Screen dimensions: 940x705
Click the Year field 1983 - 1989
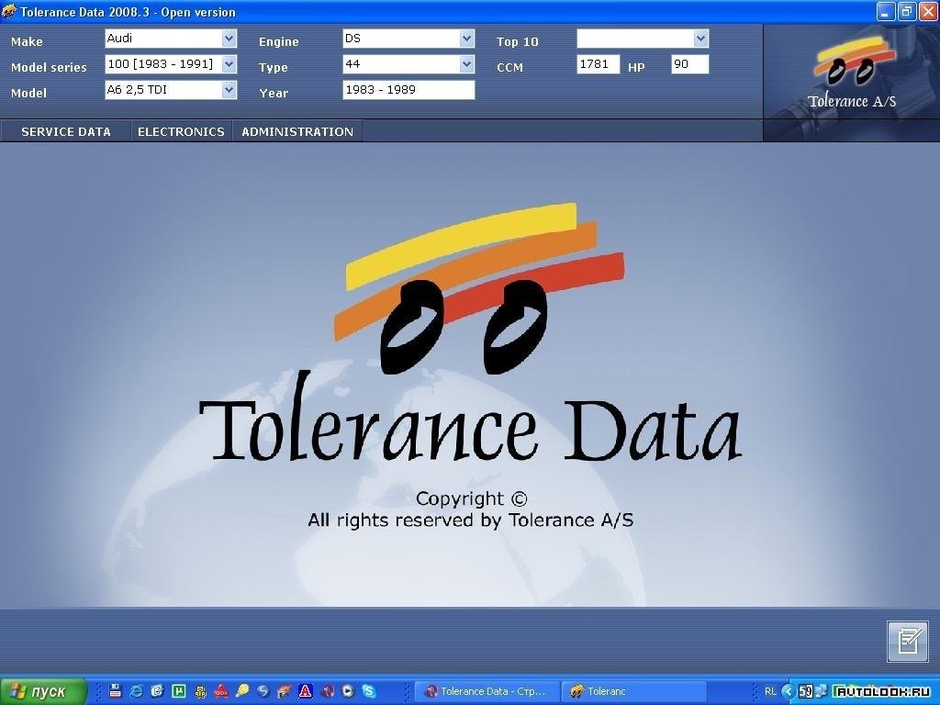[x=408, y=90]
